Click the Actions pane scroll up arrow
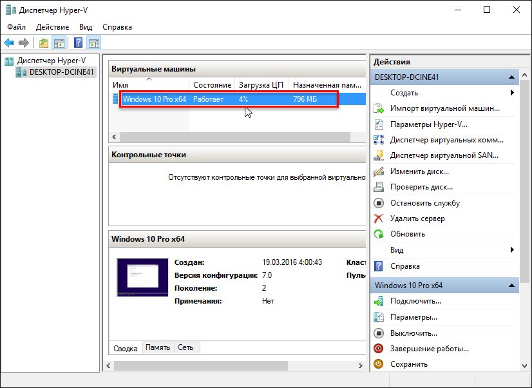The height and width of the screenshot is (388, 532). (524, 75)
